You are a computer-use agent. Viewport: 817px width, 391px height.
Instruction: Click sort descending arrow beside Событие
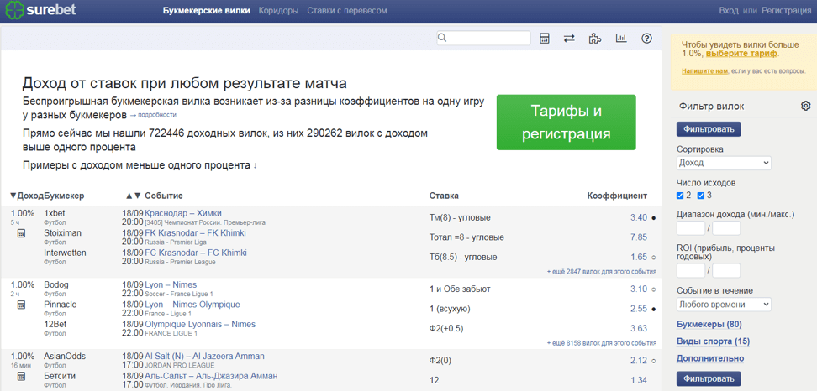(137, 195)
